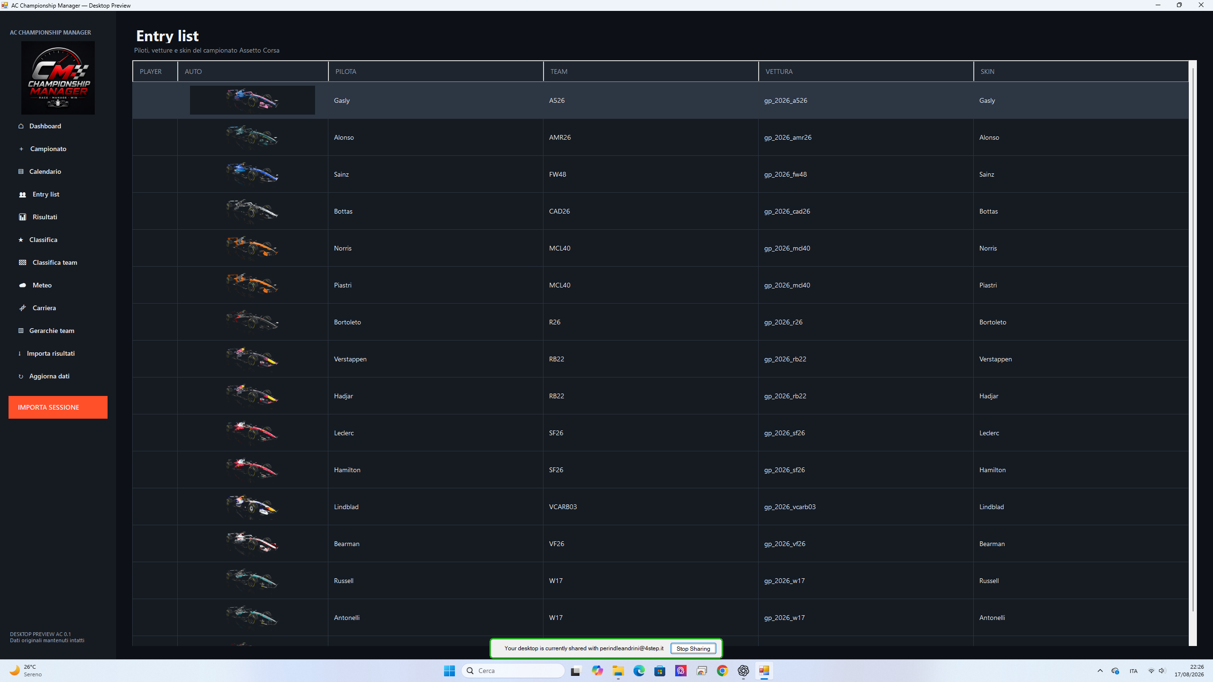Click the VETTURA column header
Screen dimensions: 1213x682
coord(866,72)
